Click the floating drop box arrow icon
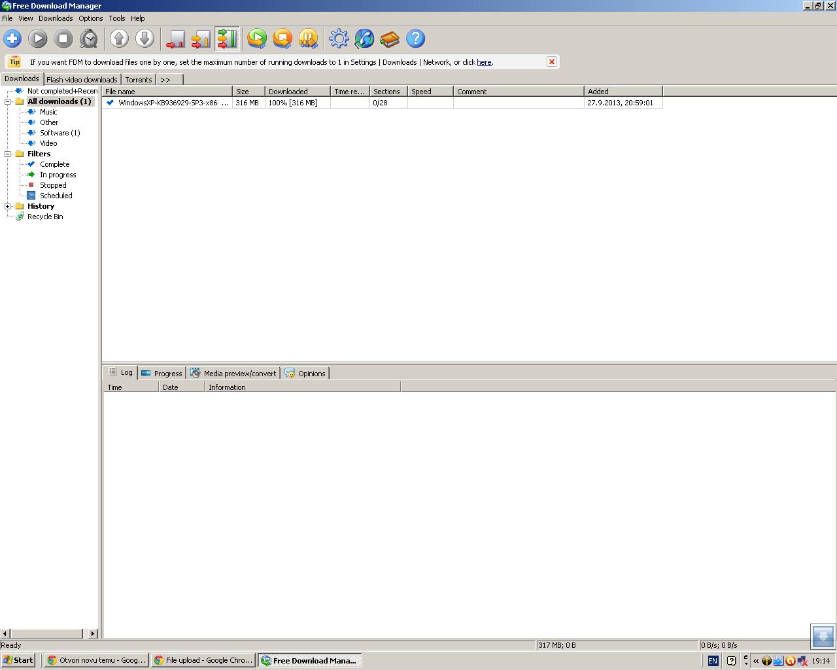 click(x=823, y=636)
